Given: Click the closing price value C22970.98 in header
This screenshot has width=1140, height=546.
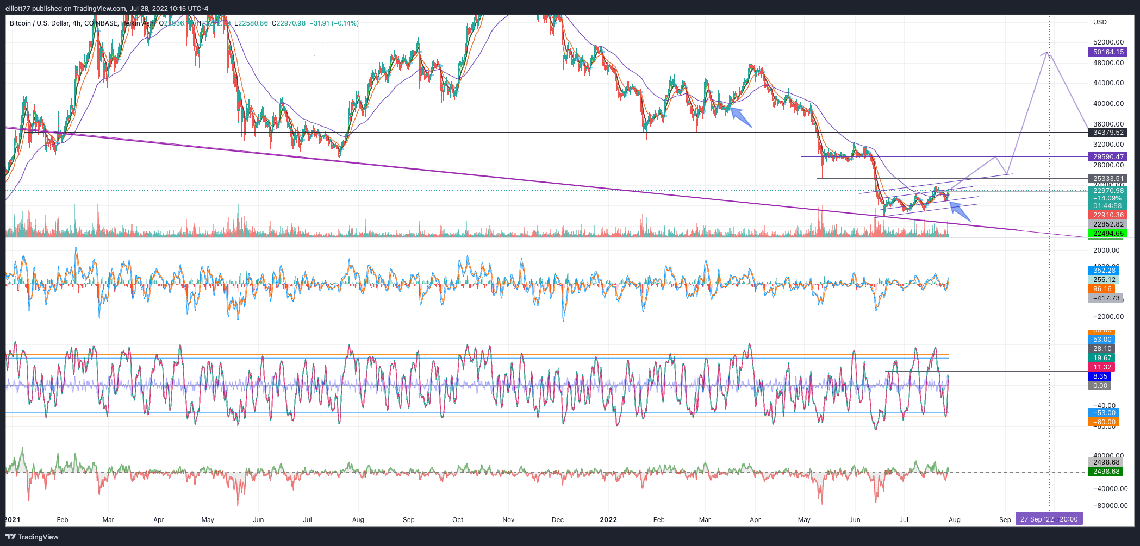Looking at the screenshot, I should point(289,23).
